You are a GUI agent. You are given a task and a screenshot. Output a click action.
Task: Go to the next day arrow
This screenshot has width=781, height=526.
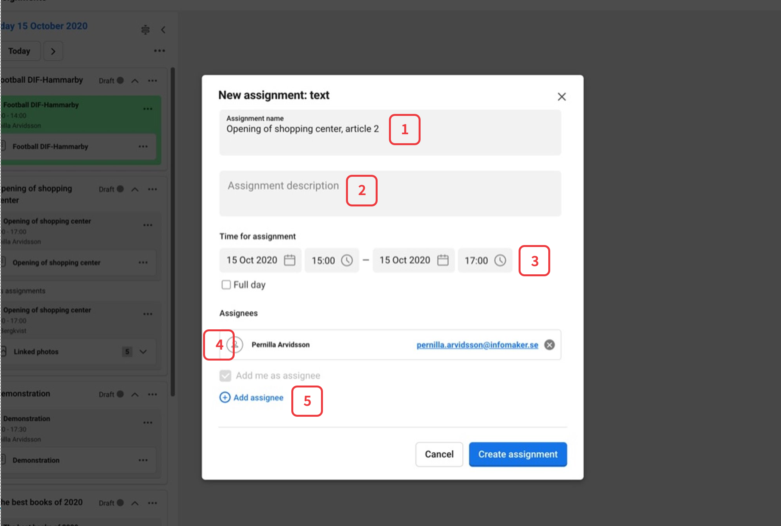coord(53,51)
